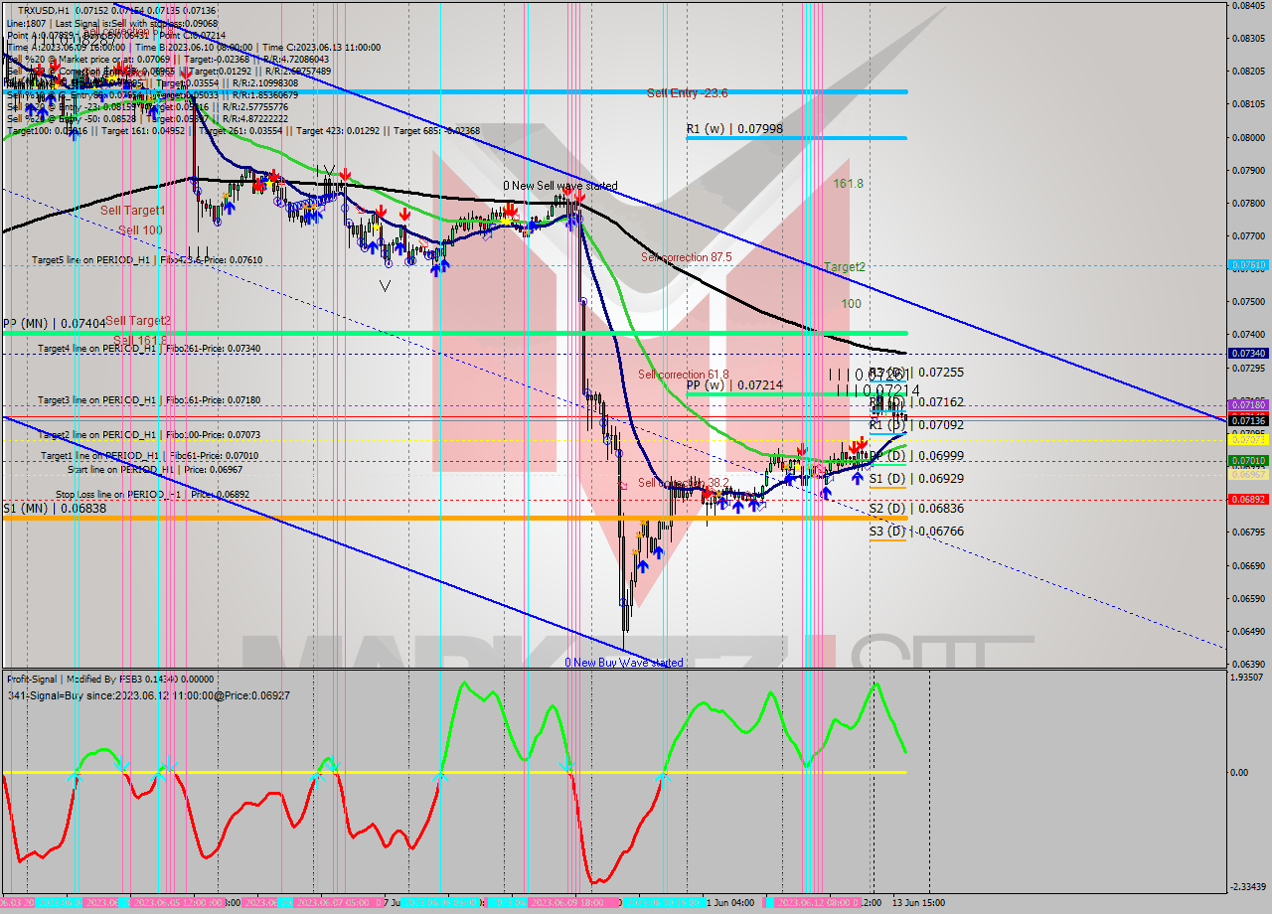Click the highlighted 0.07340 price-axis tag

coord(1247,353)
